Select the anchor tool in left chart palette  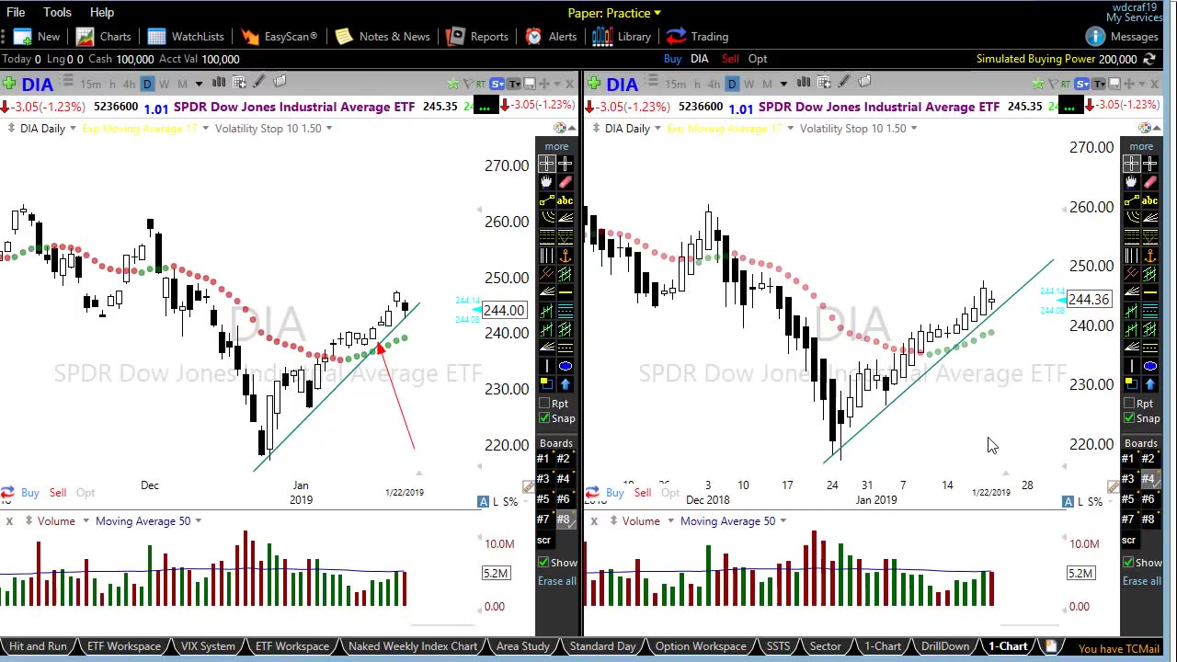click(565, 256)
